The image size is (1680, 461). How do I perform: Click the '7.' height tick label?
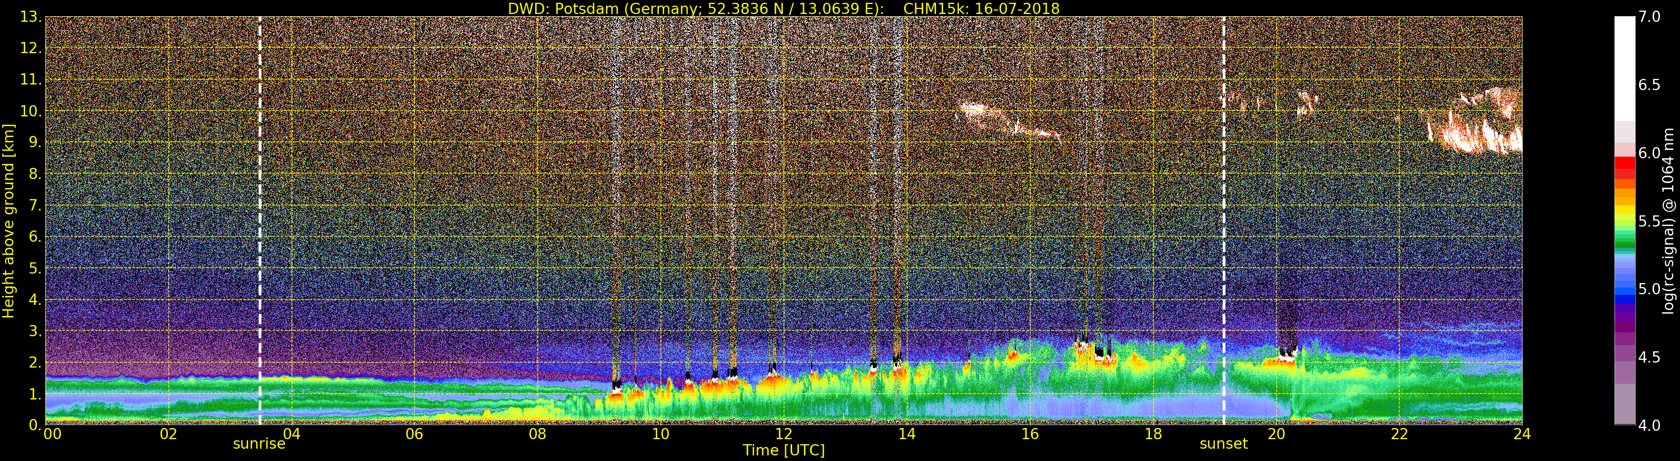[x=34, y=205]
